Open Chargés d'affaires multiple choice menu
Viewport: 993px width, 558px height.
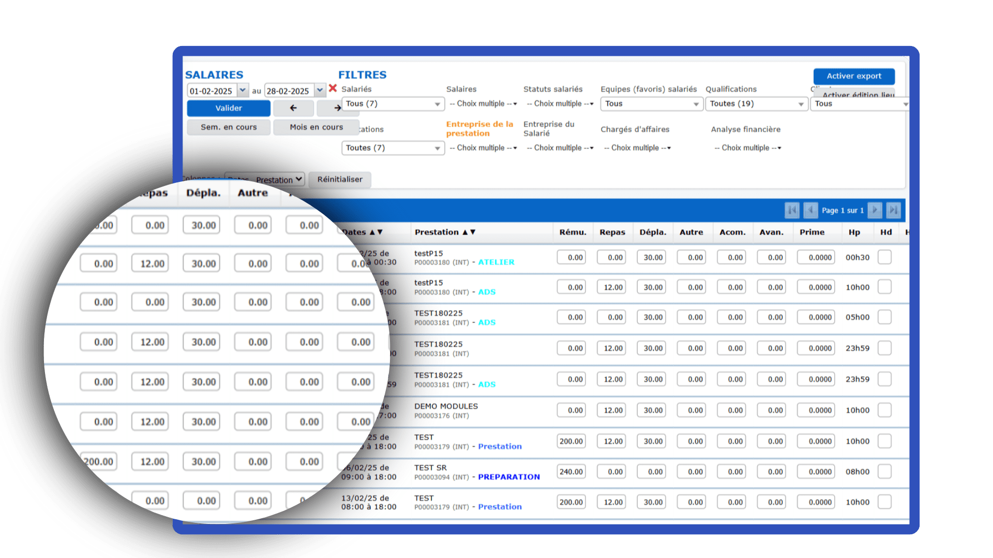click(x=638, y=148)
